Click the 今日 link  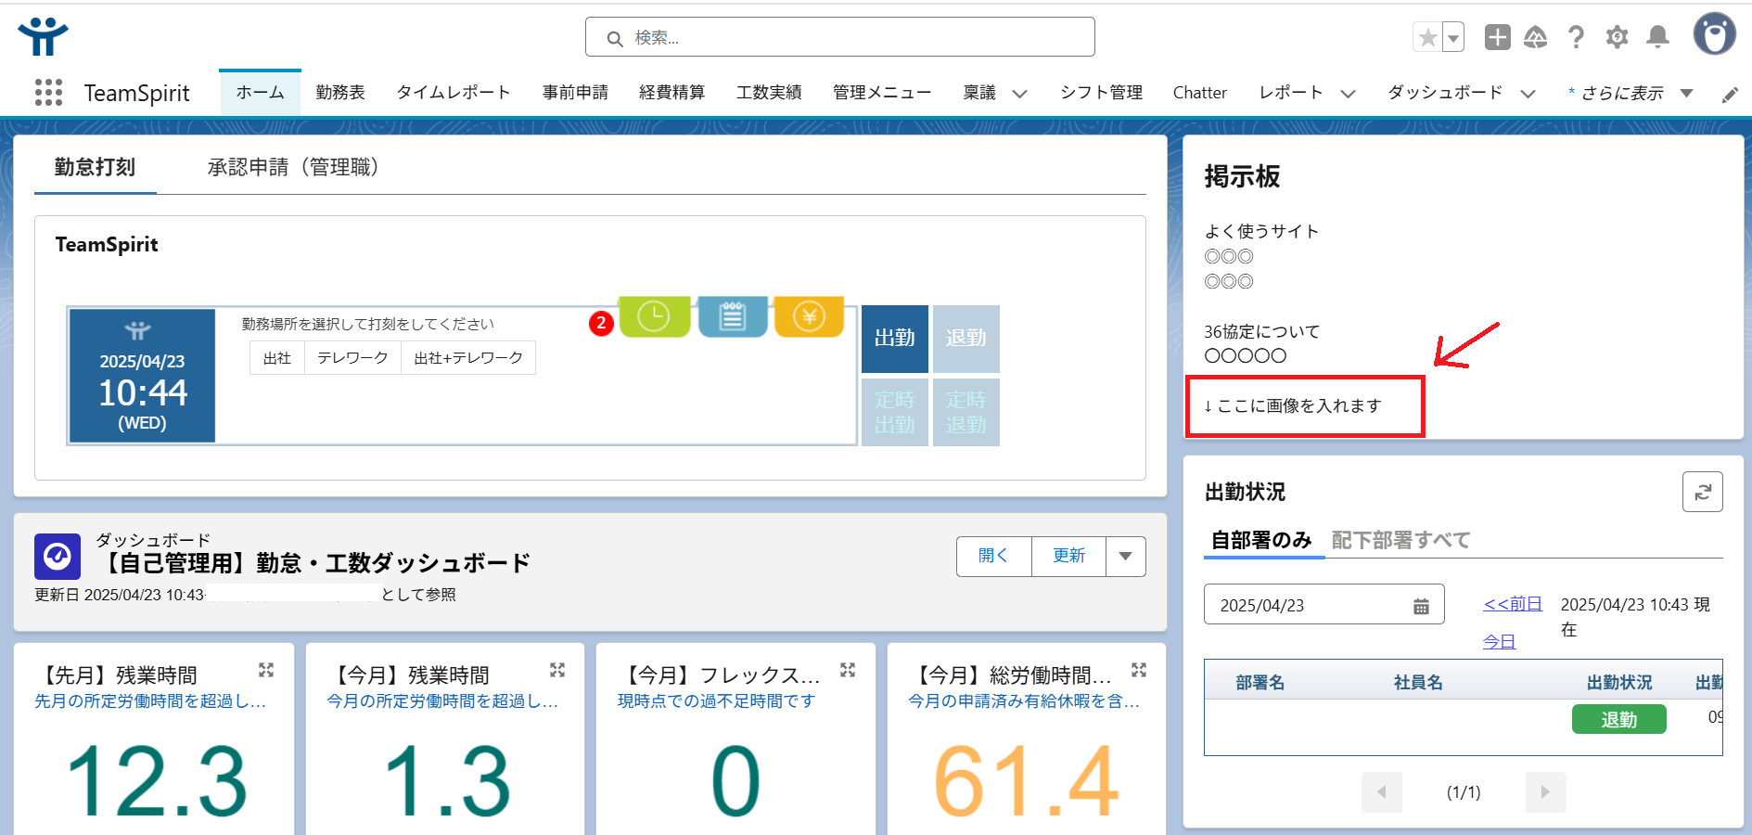click(1499, 641)
